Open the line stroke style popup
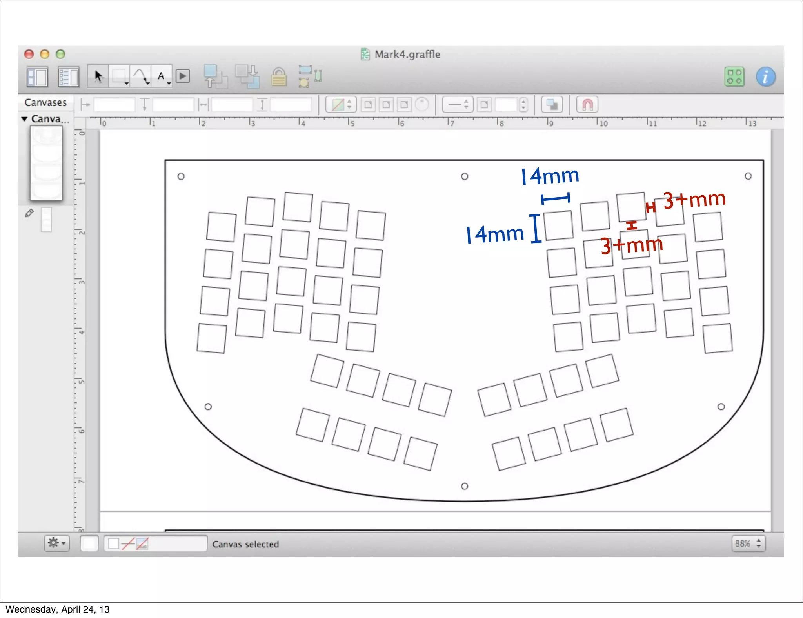The height and width of the screenshot is (618, 803). point(458,105)
